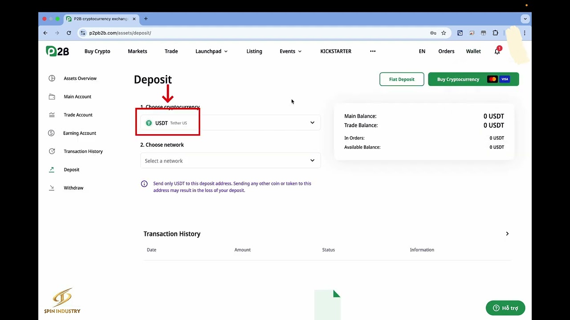Click the Deposit arrow icon in sidebar
The image size is (570, 320).
pyautogui.click(x=52, y=169)
